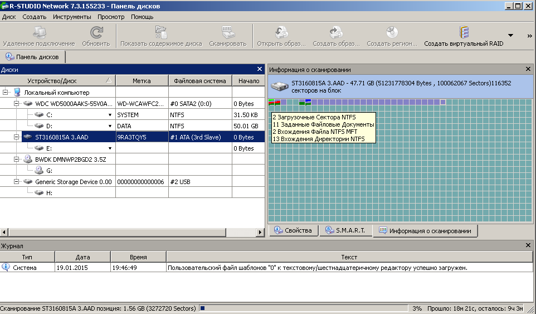The image size is (536, 314).
Task: Collapse the Generic Storage Device tree node
Action: coord(16,182)
